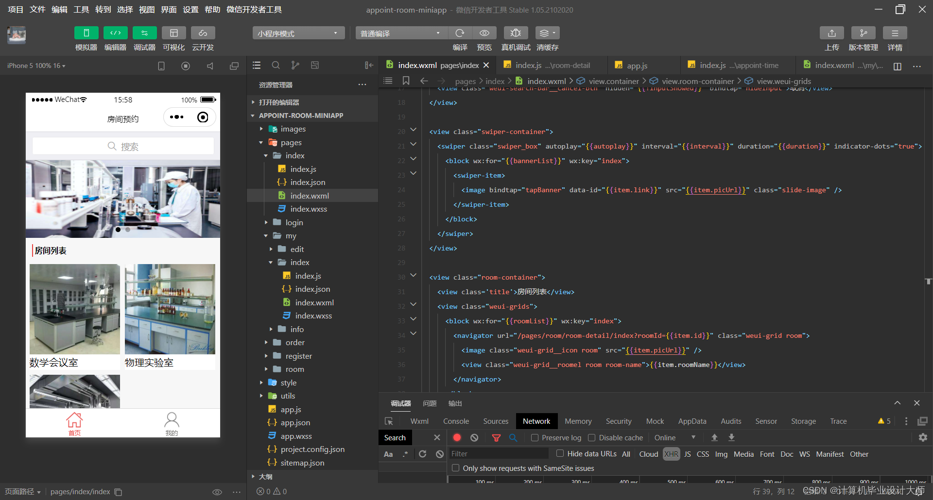Screen dimensions: 933x500
Task: Open the 小程序模式 mode dropdown
Action: pyautogui.click(x=298, y=33)
